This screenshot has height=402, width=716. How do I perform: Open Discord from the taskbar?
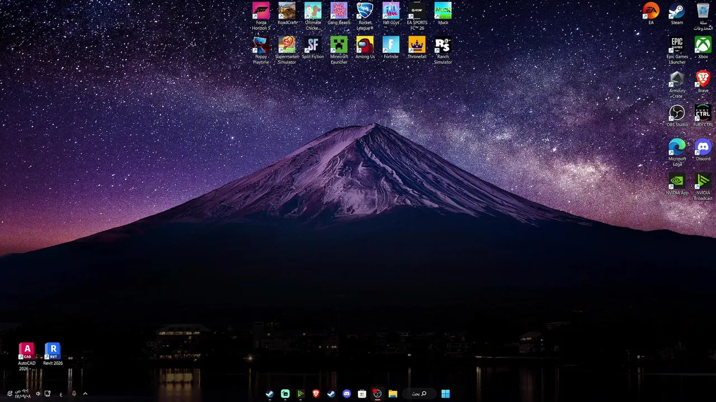coord(347,394)
